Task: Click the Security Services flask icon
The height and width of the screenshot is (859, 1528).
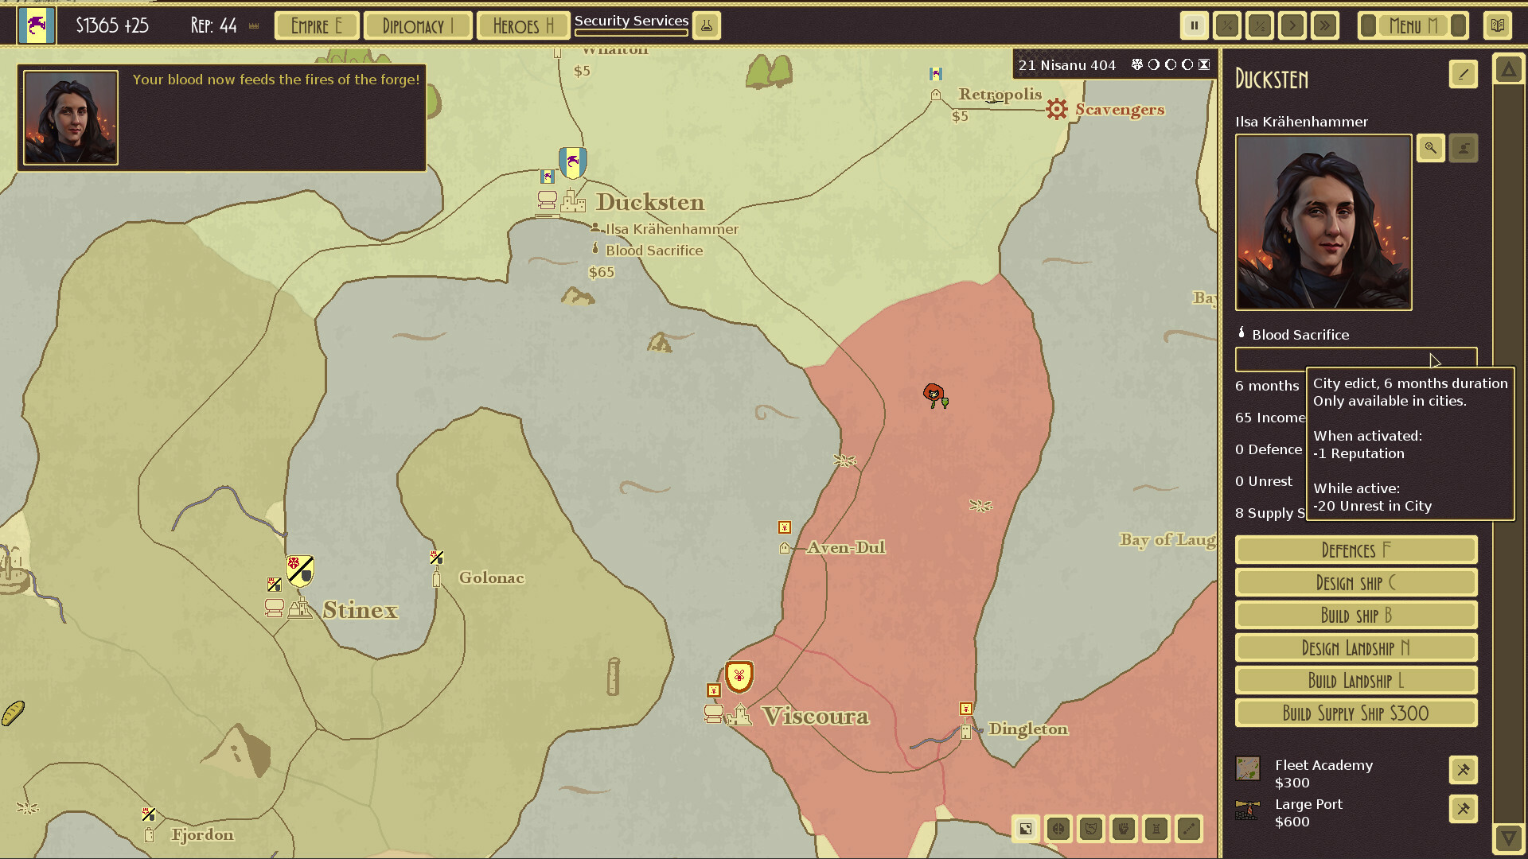Action: (x=707, y=25)
